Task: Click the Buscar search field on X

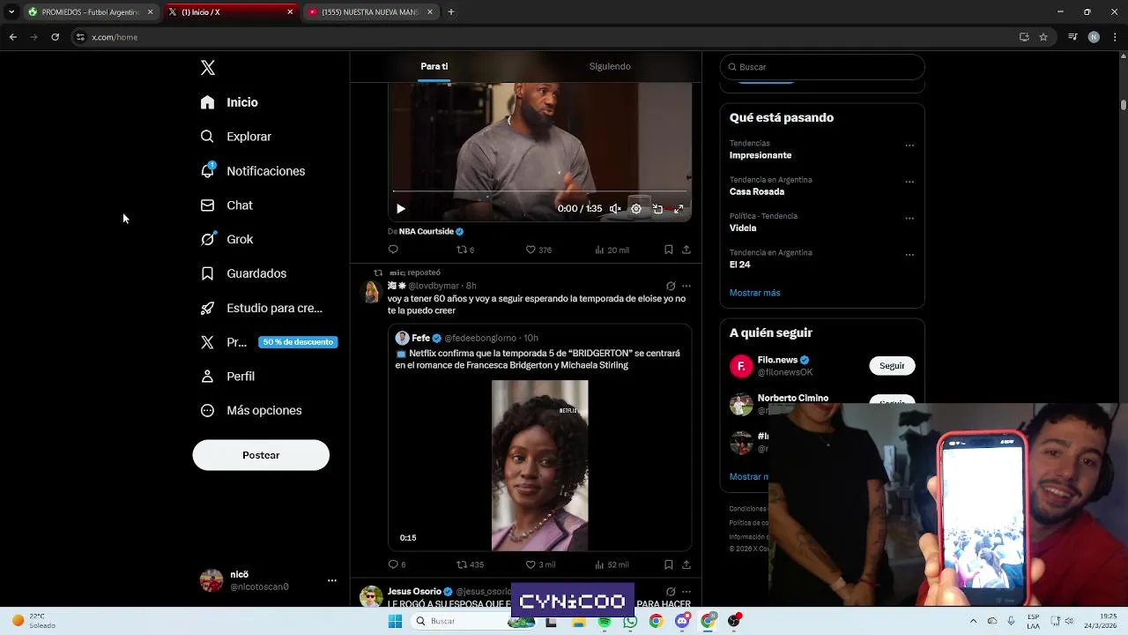Action: click(822, 67)
